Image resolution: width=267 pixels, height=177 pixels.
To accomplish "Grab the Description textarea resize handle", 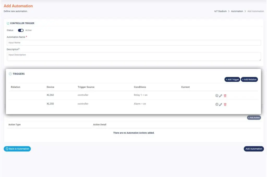I will (x=260, y=60).
